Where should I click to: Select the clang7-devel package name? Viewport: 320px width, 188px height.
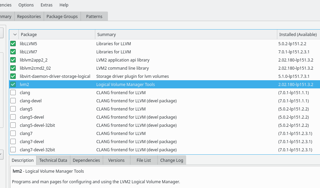click(32, 142)
